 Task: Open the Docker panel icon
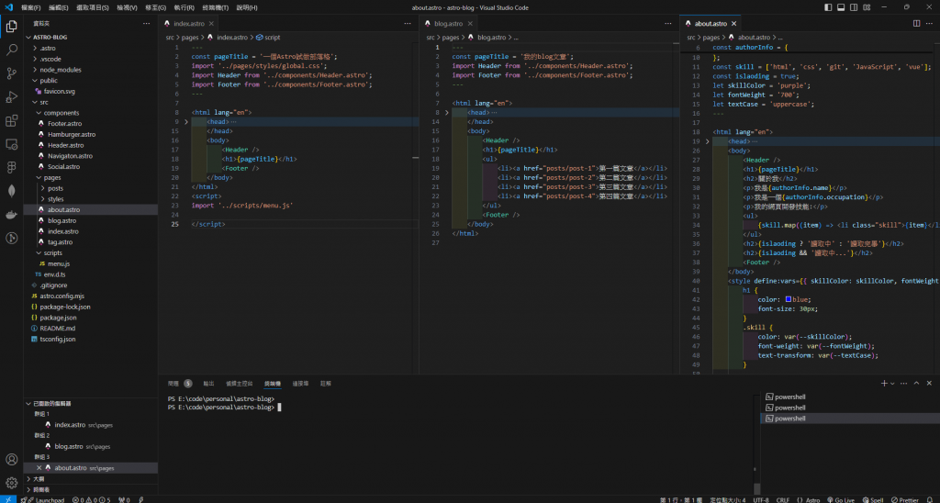(x=12, y=215)
